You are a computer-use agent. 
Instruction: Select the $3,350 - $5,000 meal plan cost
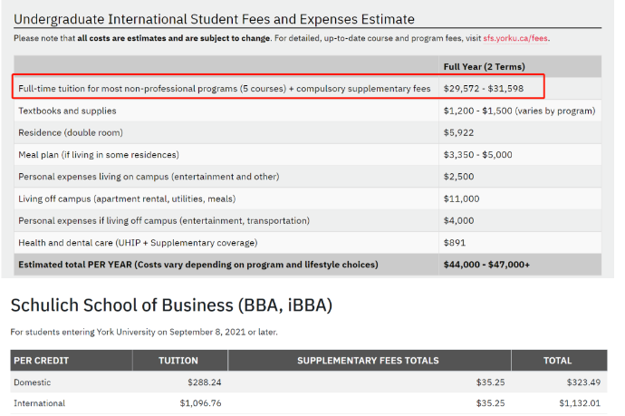pos(477,154)
